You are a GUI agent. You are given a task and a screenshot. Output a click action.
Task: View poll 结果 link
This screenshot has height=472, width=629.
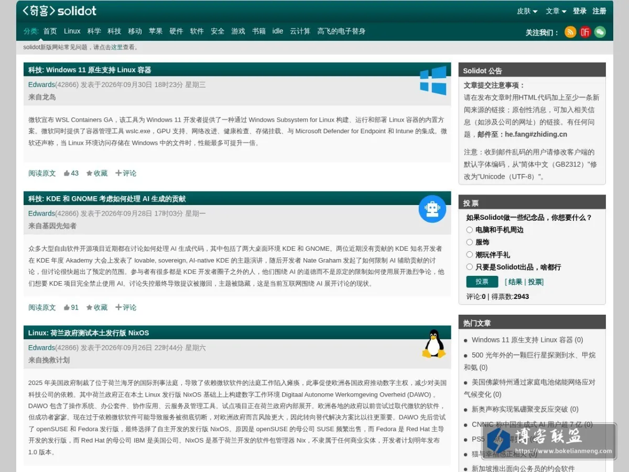click(515, 282)
